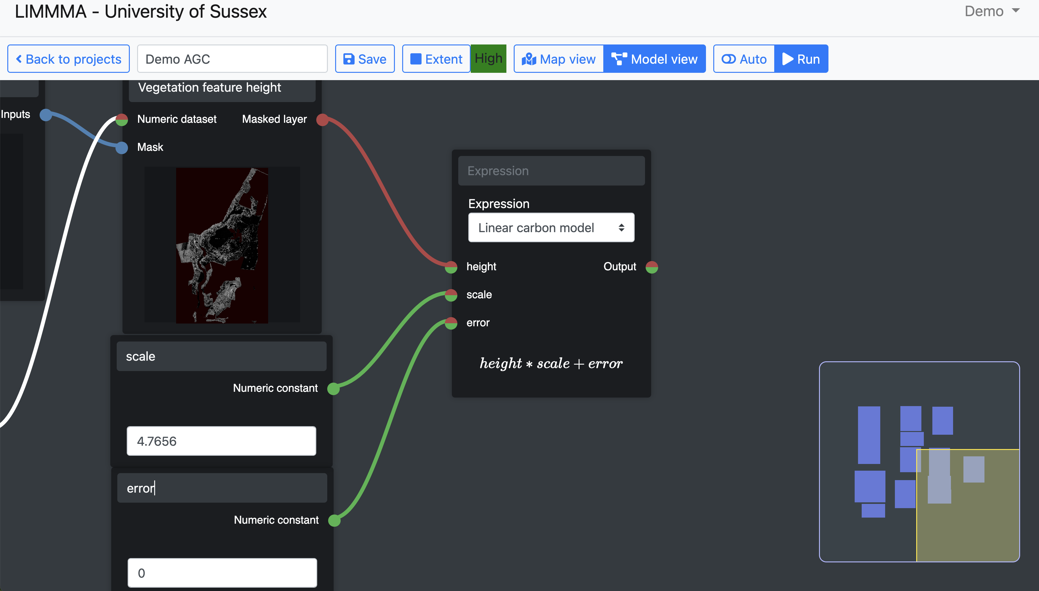Click the Masked layer output socket
The height and width of the screenshot is (591, 1039).
tap(322, 120)
